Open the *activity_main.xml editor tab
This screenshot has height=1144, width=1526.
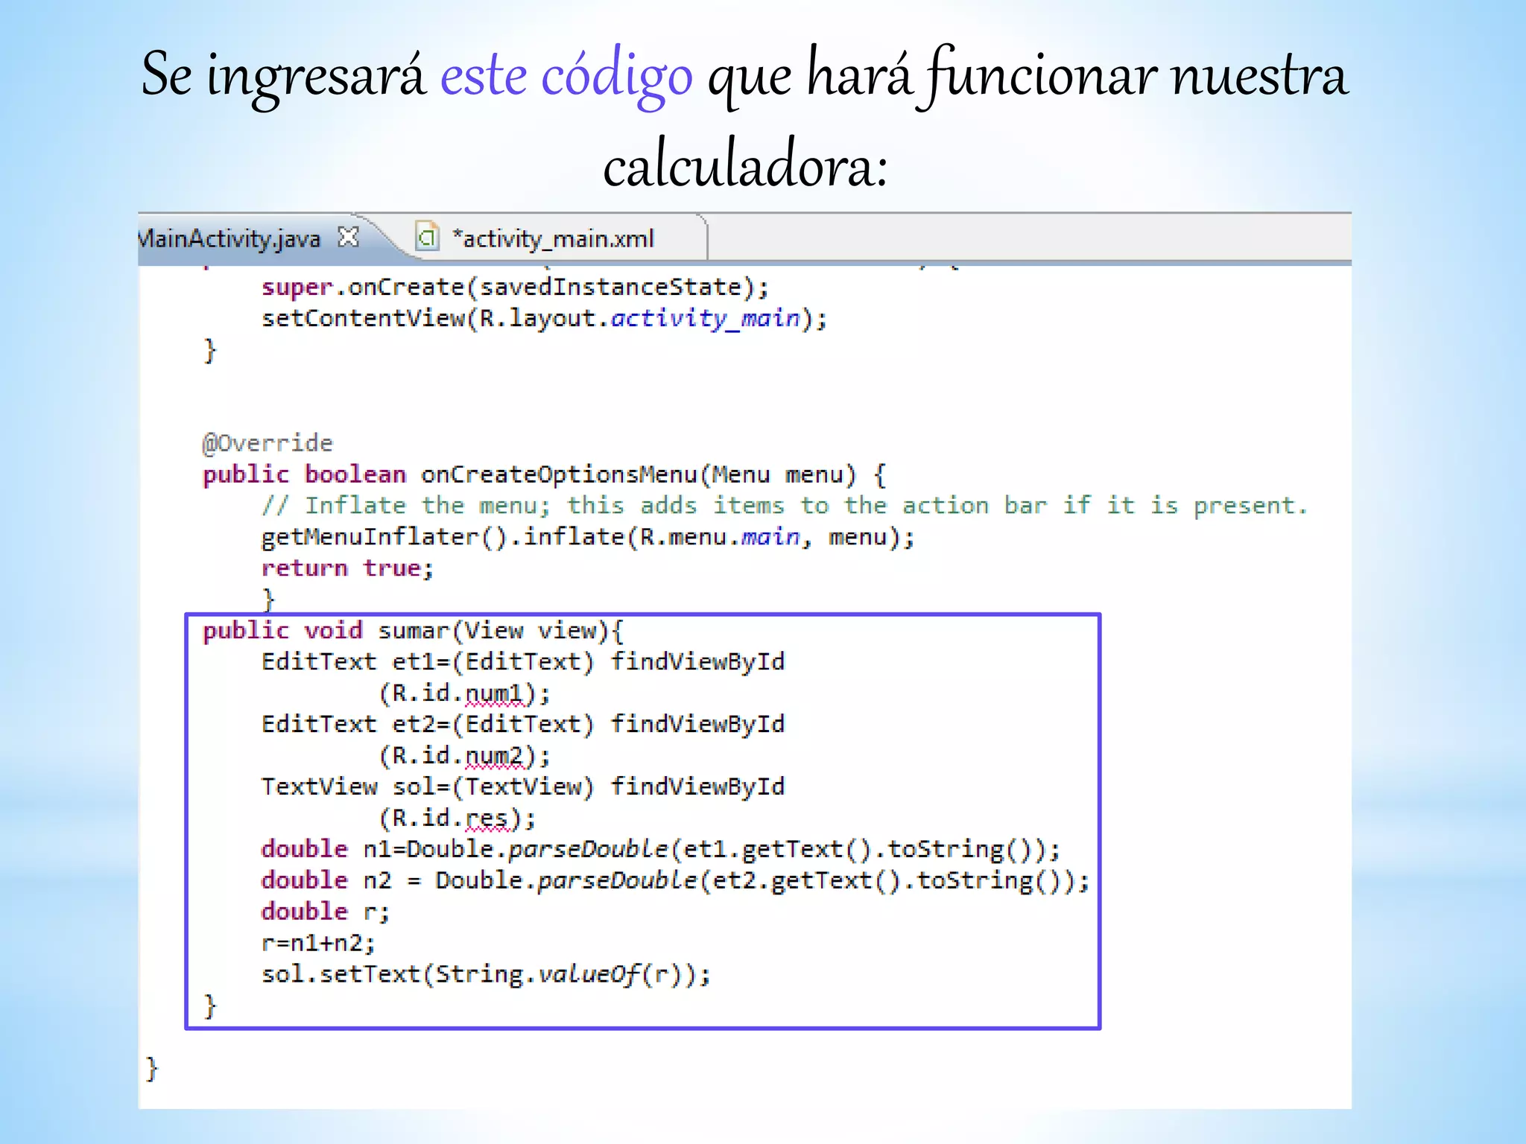tap(553, 238)
